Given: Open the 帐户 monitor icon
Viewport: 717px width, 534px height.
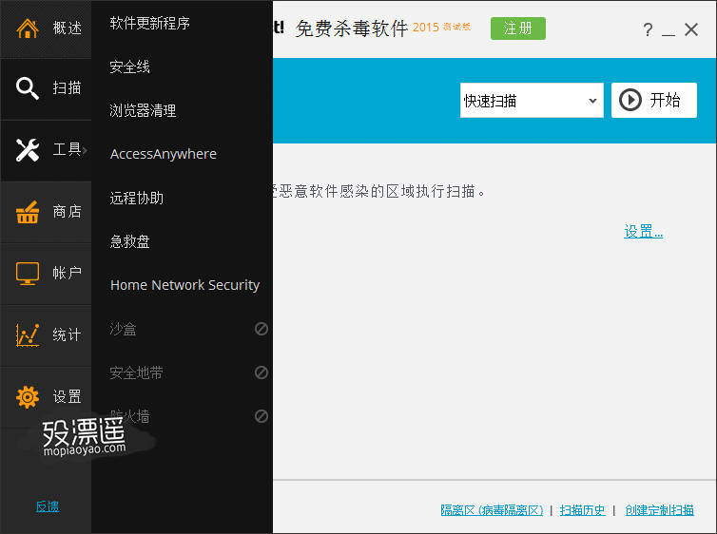Looking at the screenshot, I should (x=27, y=273).
